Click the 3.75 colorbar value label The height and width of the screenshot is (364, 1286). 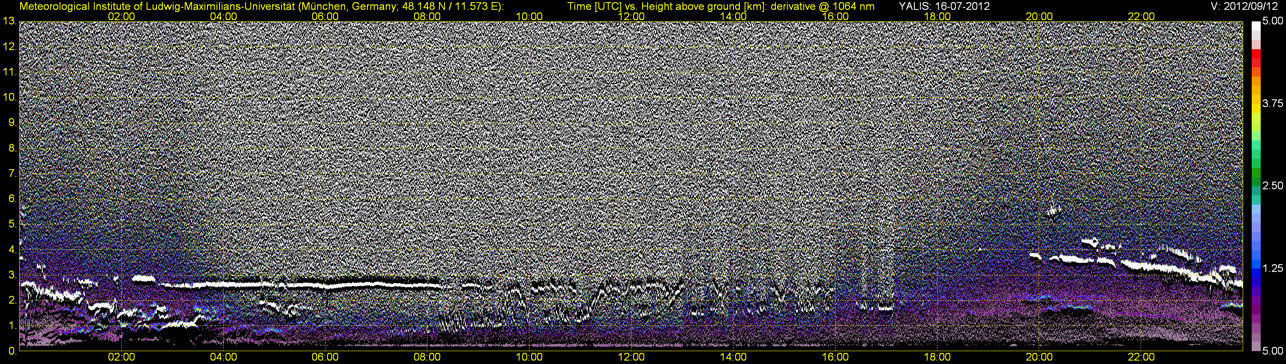pos(1273,103)
